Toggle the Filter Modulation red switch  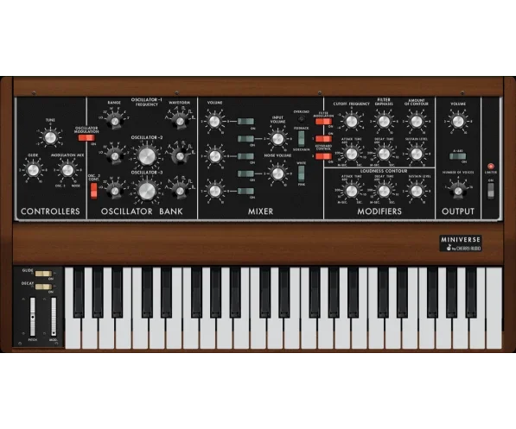[323, 122]
